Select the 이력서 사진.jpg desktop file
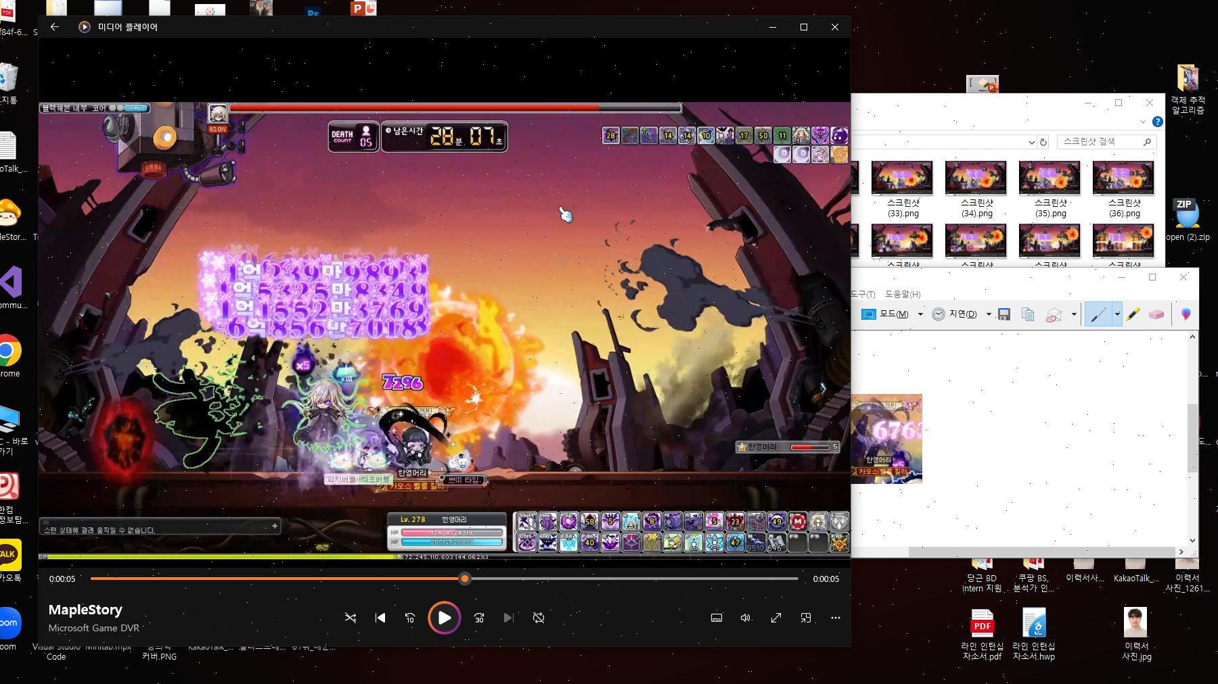The image size is (1218, 684). coord(1136,635)
